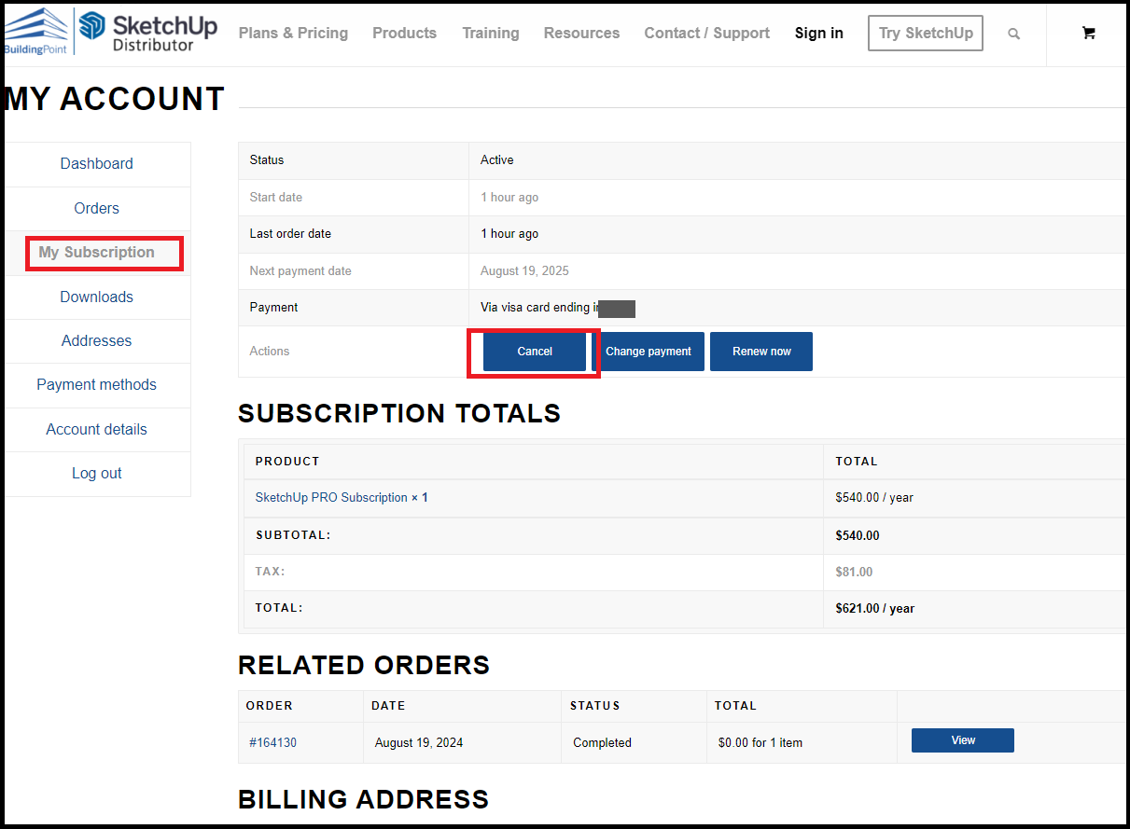Open SketchUp PRO Subscription product link
The image size is (1130, 829).
331,498
